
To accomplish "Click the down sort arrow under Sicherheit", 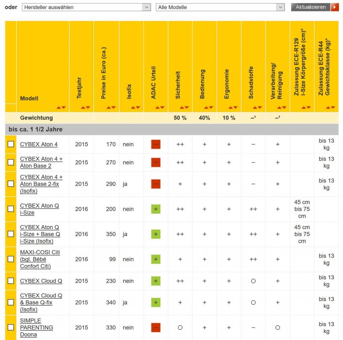I will (x=187, y=108).
